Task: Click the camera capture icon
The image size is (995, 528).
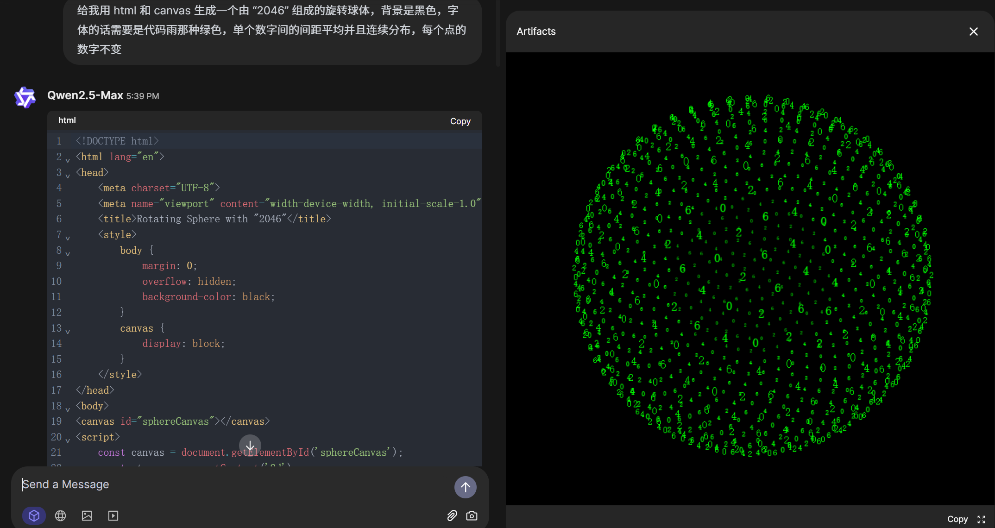Action: [x=472, y=515]
